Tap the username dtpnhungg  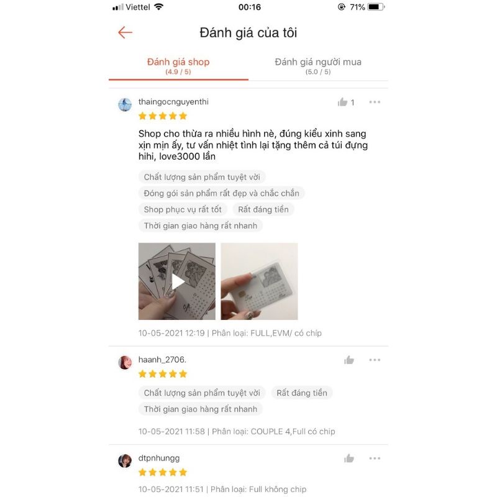point(159,458)
